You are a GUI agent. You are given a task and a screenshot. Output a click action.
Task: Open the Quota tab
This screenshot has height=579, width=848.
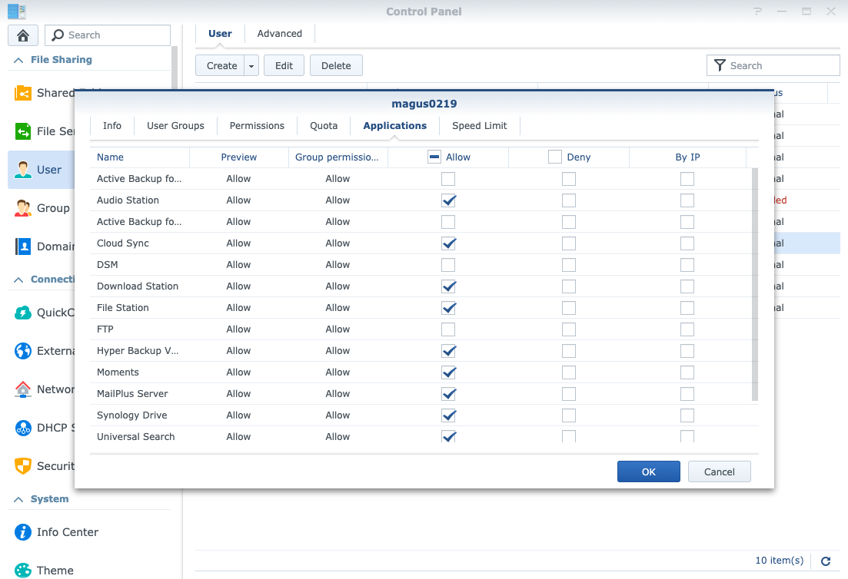(324, 126)
